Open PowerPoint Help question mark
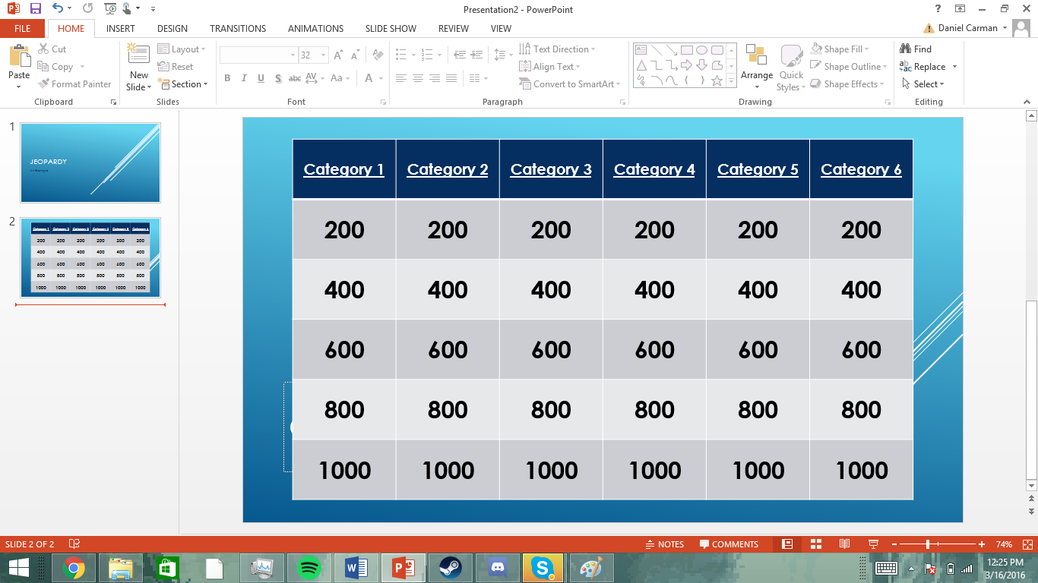The image size is (1038, 583). pos(938,9)
